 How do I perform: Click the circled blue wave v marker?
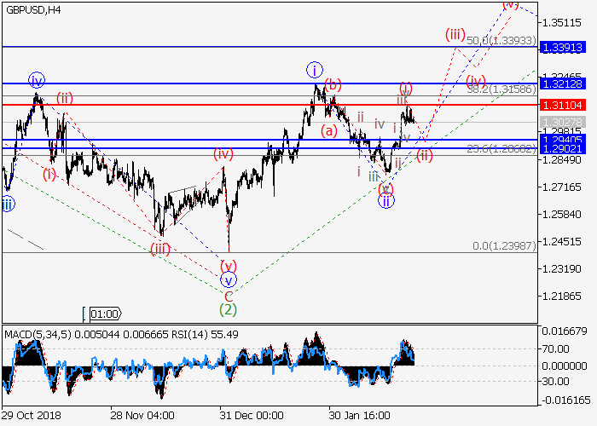click(228, 280)
